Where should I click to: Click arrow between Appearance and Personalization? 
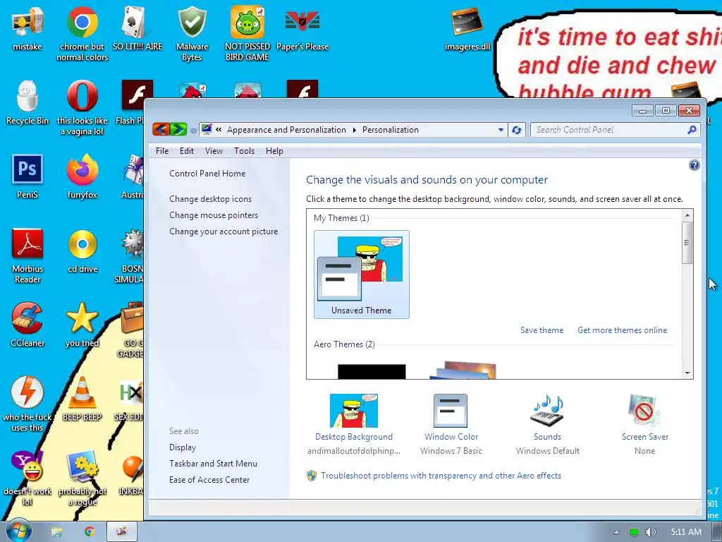pos(354,130)
